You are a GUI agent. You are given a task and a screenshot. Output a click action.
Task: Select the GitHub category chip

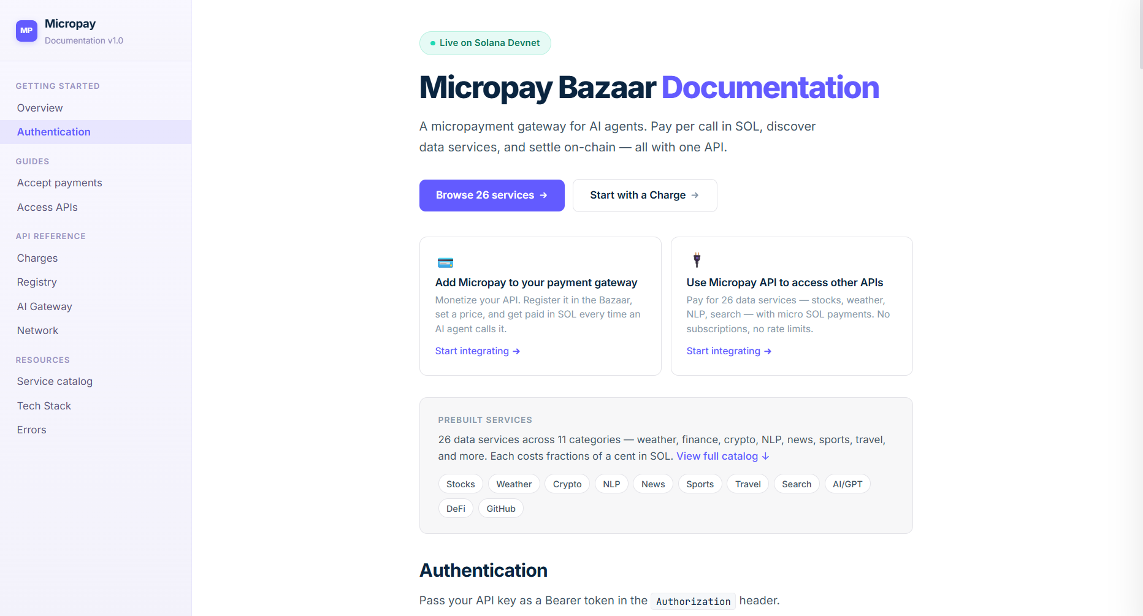click(x=501, y=509)
